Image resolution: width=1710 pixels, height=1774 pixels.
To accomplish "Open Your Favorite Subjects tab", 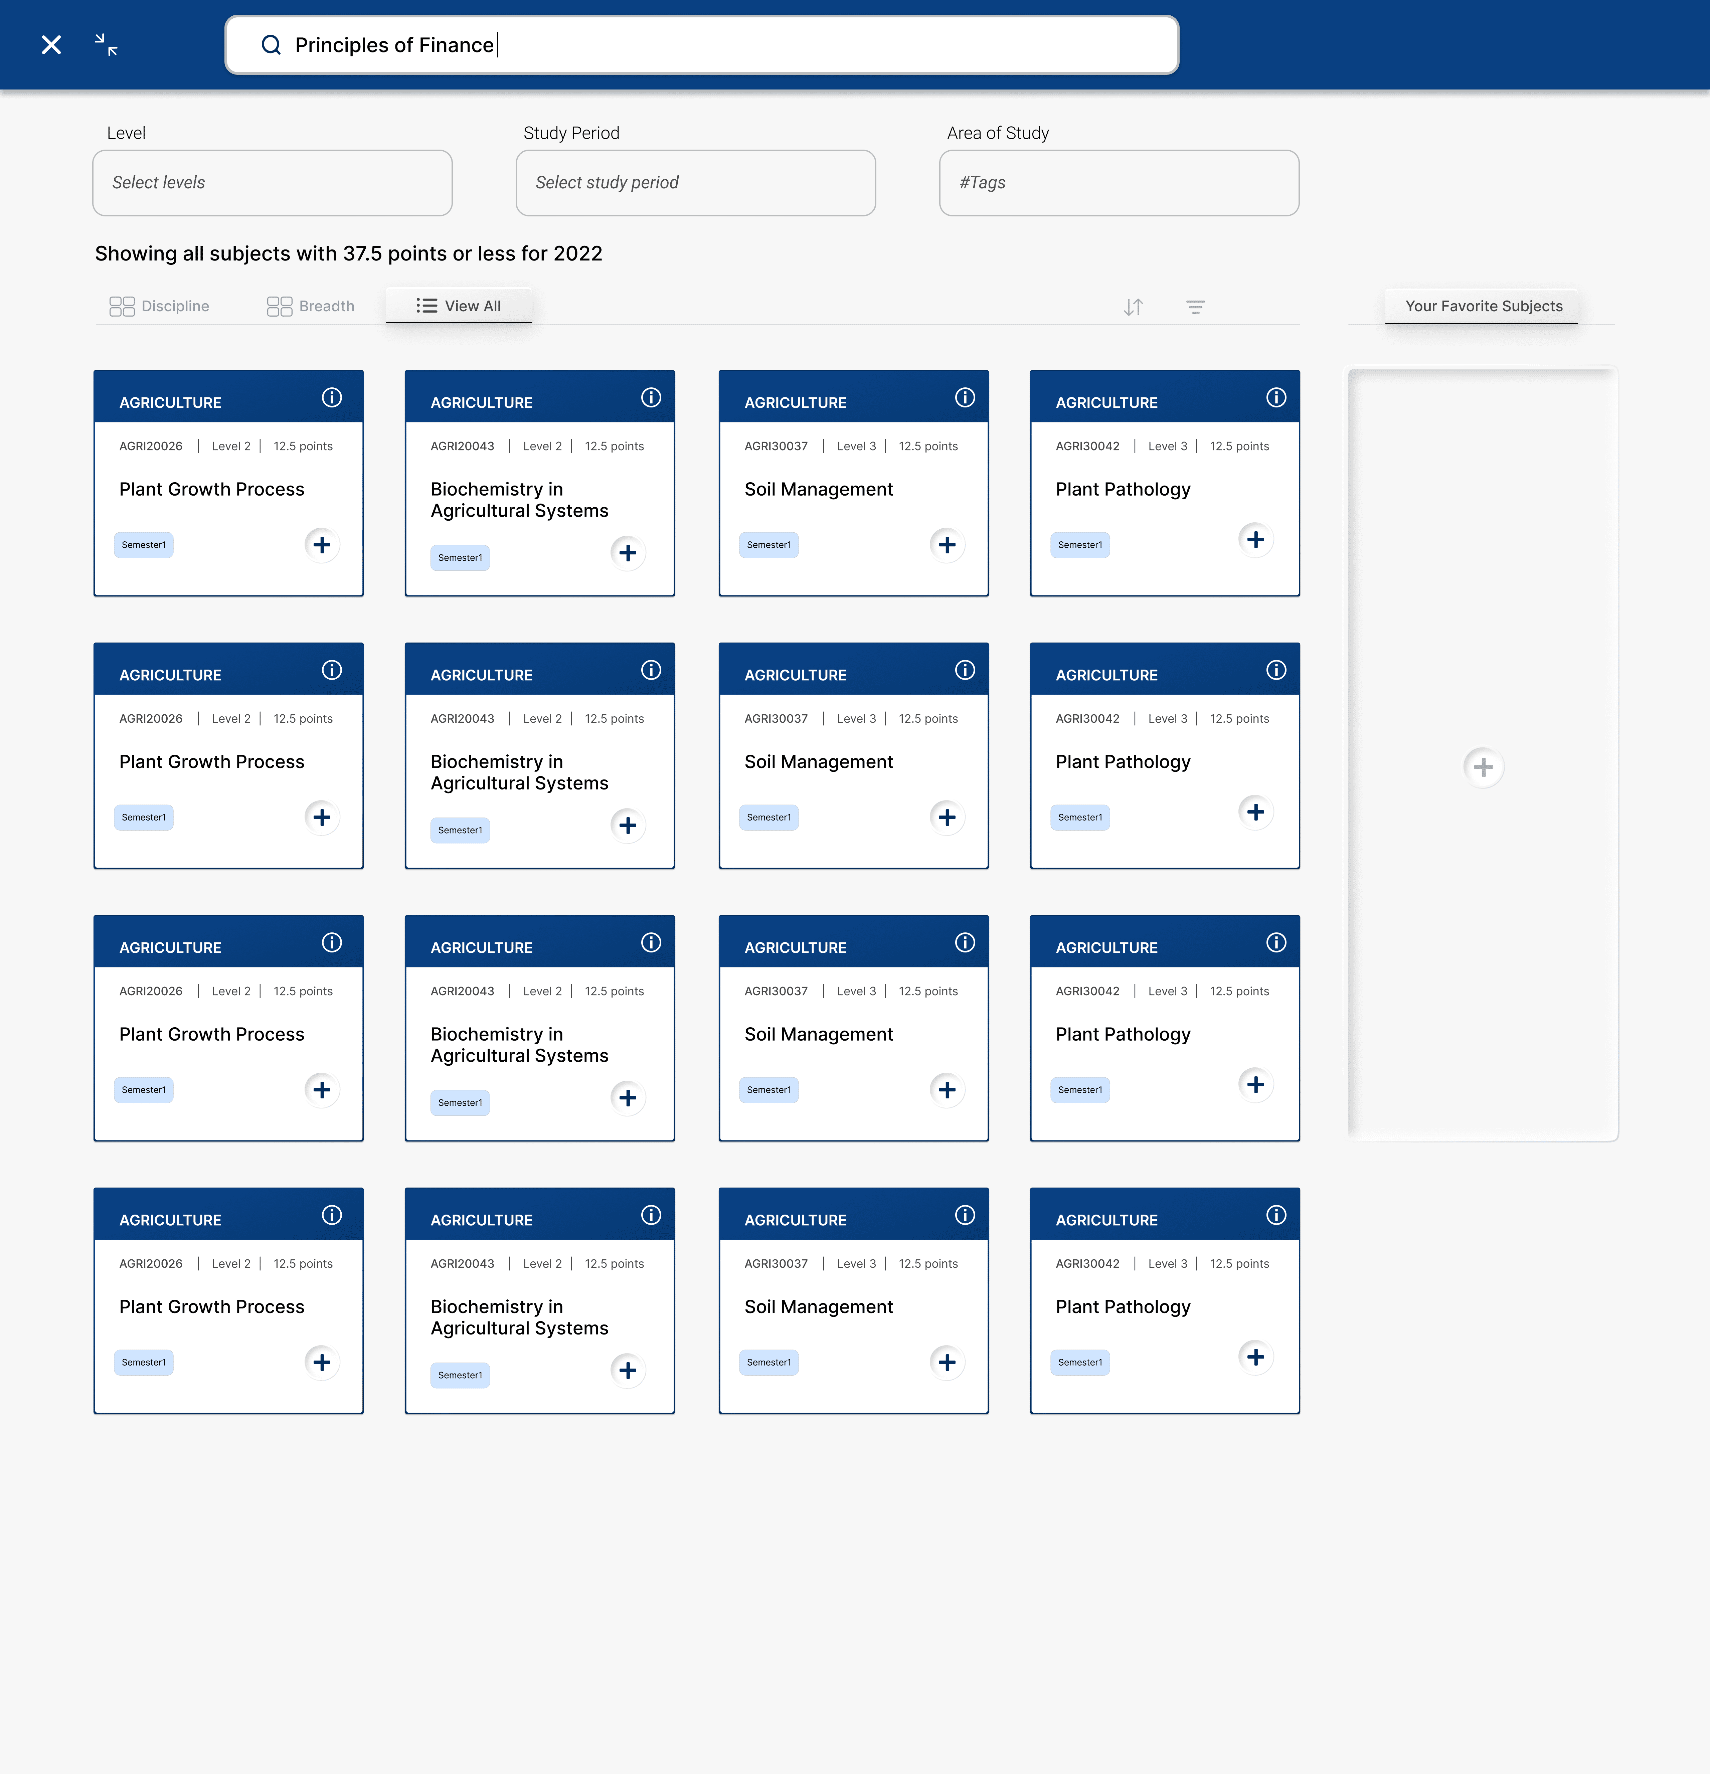I will tap(1483, 306).
